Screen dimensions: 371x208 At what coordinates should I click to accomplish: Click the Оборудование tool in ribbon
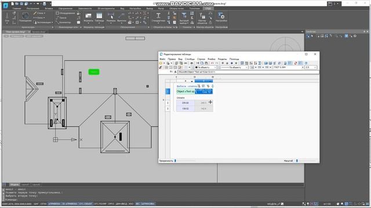coord(66,13)
